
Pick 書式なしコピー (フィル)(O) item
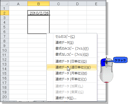pos(72,54)
